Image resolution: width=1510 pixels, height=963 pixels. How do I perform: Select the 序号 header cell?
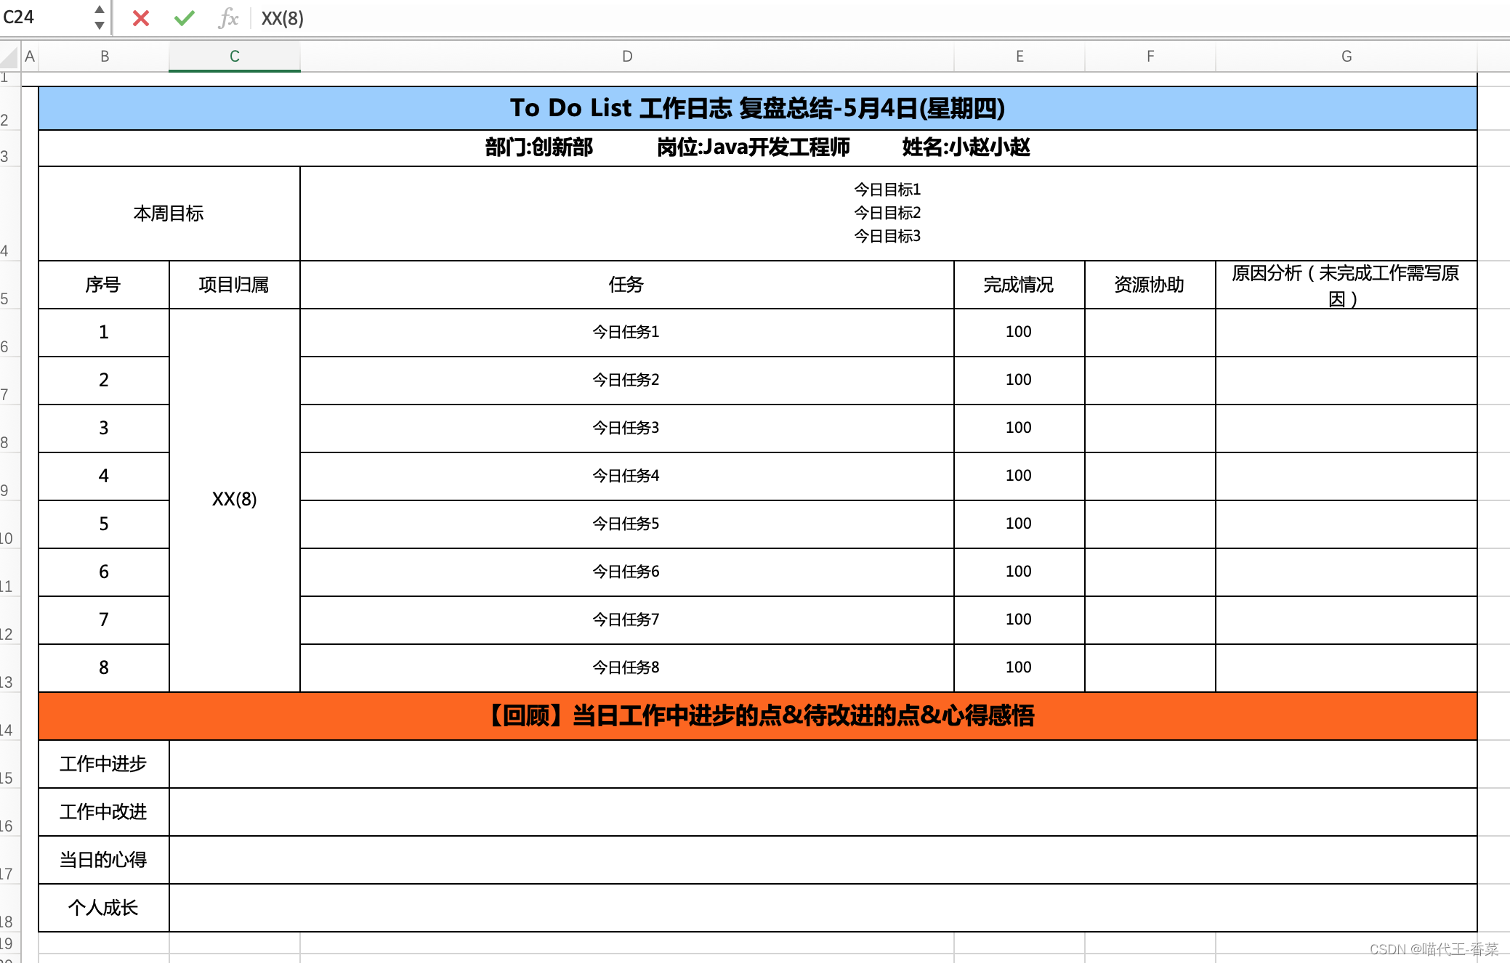(x=104, y=285)
